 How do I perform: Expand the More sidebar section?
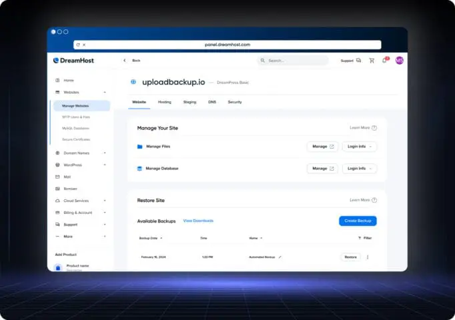coord(105,237)
